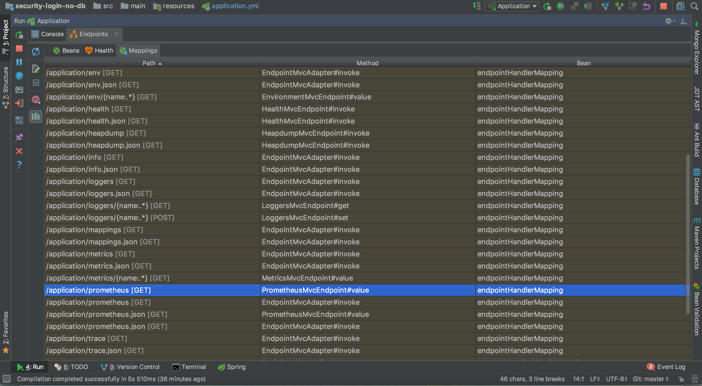Open the Application run configuration dropdown
Viewport: 702px width, 386px height.
click(512, 6)
